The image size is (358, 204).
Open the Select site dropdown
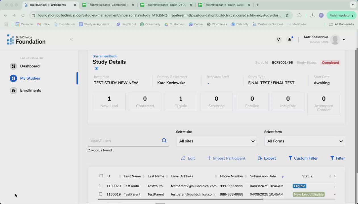(217, 141)
